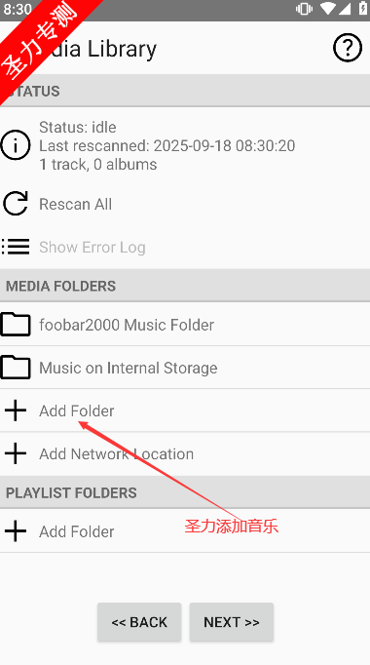Select Rescan All text
This screenshot has width=370, height=665.
click(x=75, y=204)
